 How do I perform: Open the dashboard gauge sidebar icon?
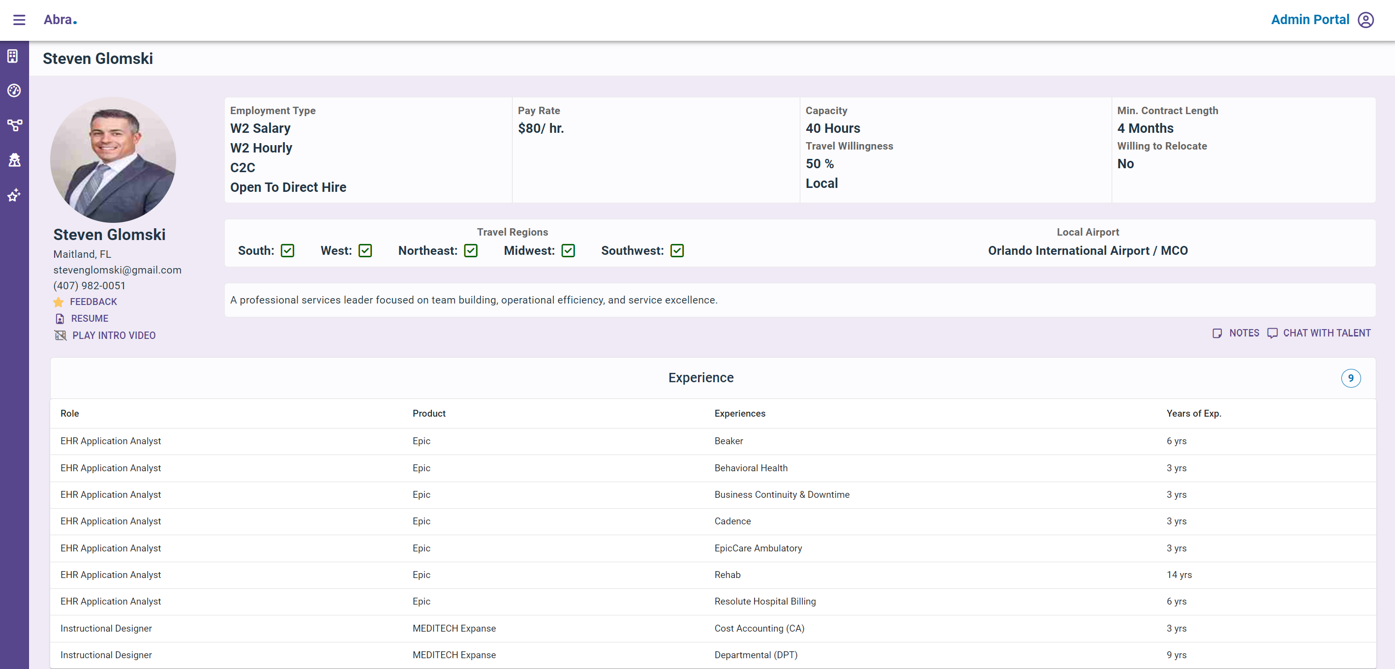(x=14, y=91)
